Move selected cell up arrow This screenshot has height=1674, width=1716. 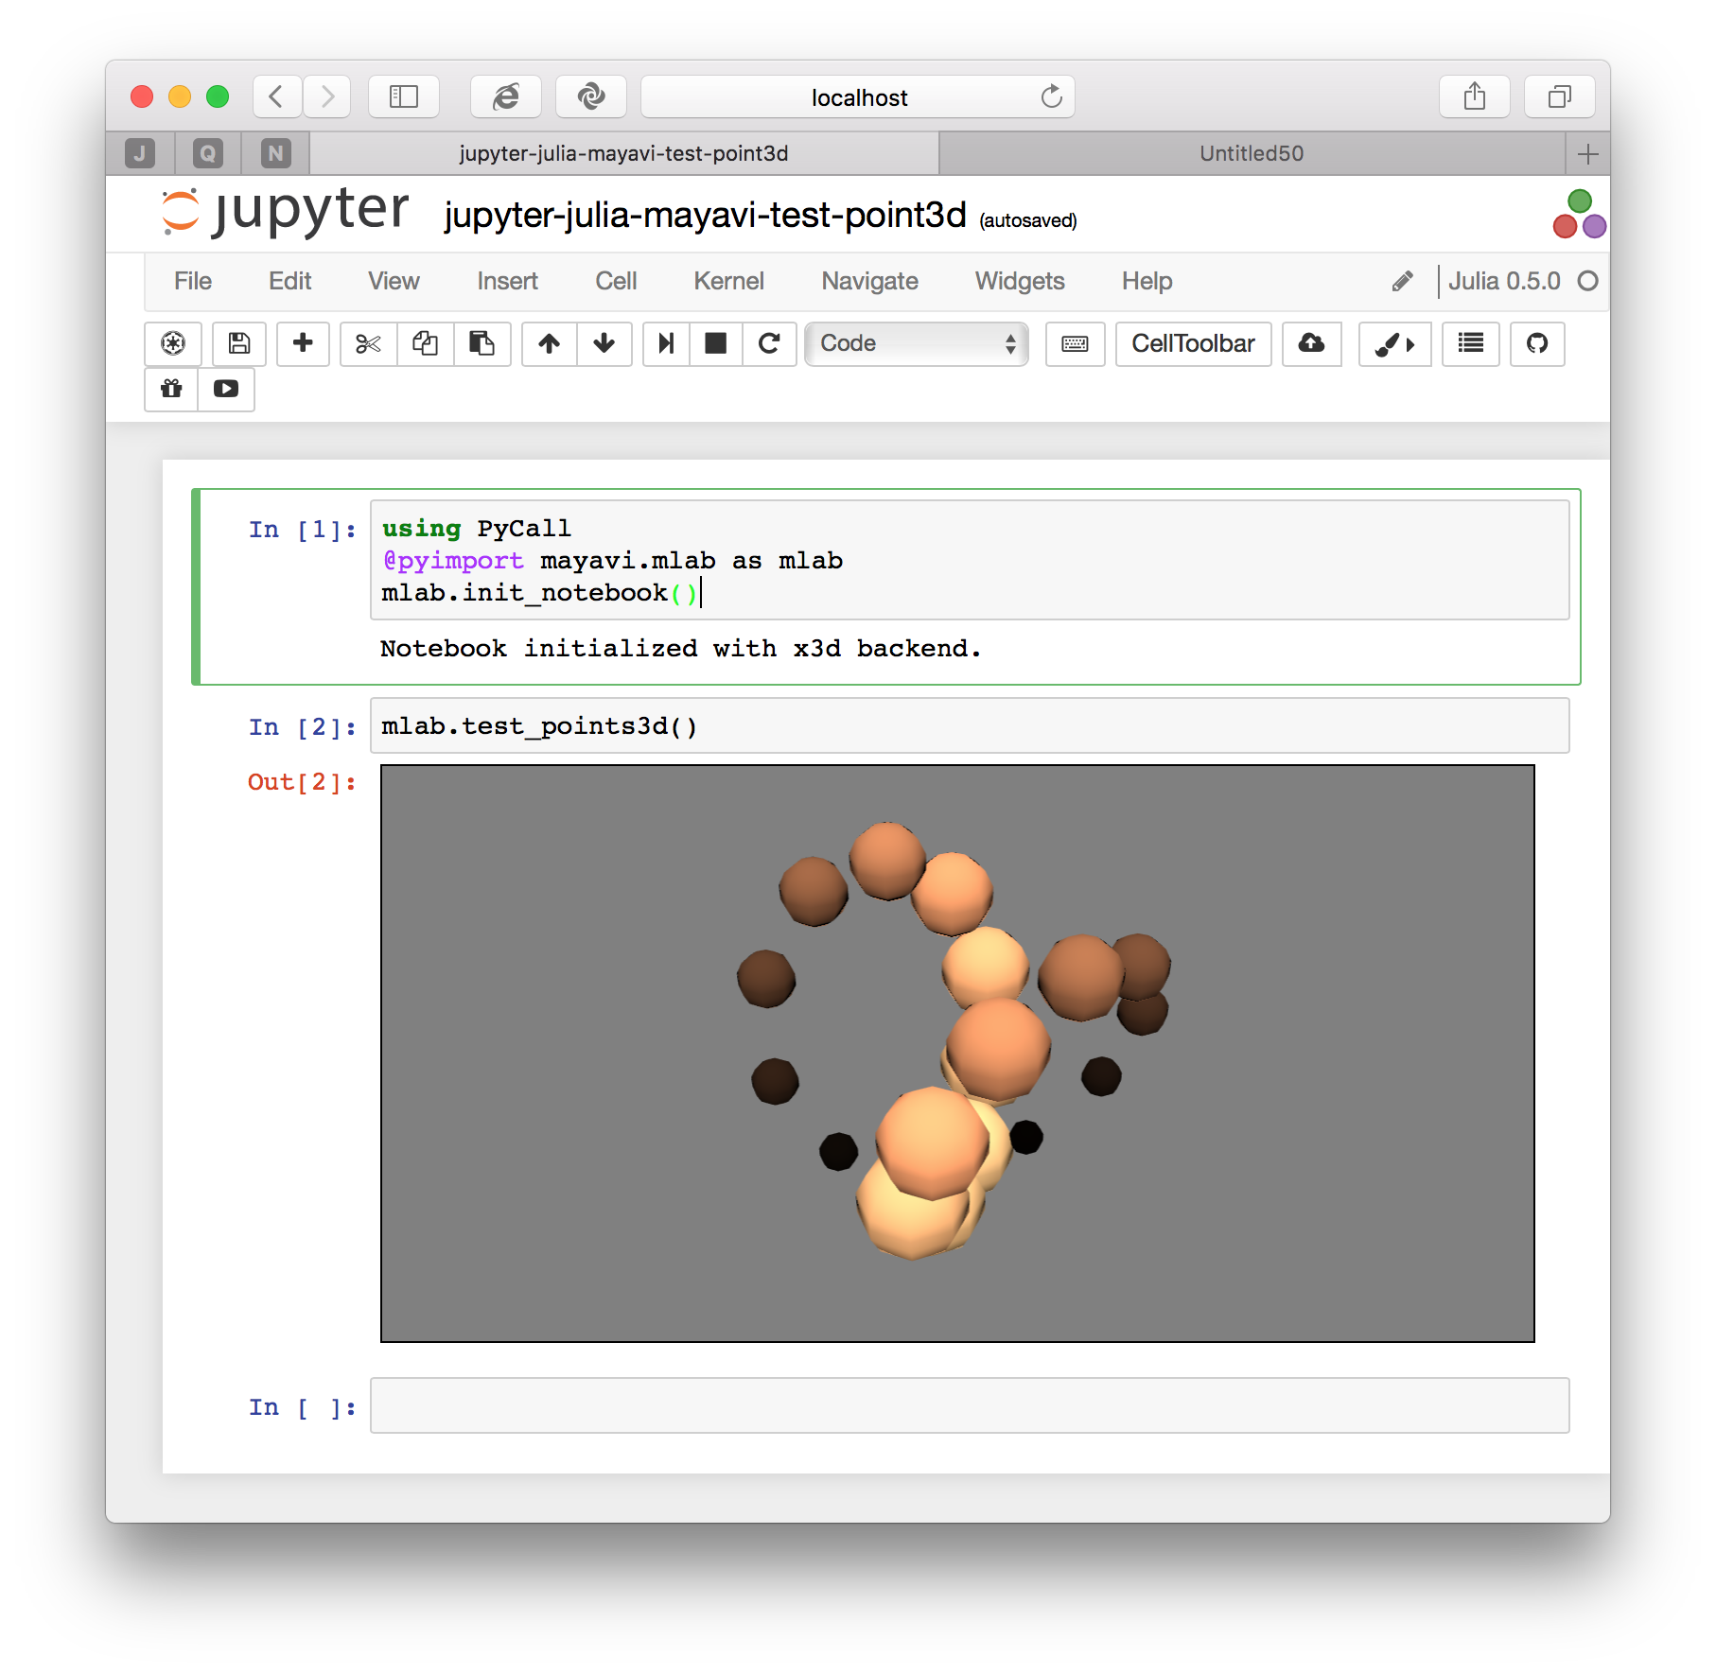[x=550, y=343]
